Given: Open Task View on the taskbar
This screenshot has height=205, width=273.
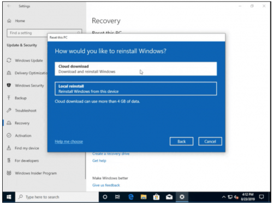Looking at the screenshot, I should 117,197.
